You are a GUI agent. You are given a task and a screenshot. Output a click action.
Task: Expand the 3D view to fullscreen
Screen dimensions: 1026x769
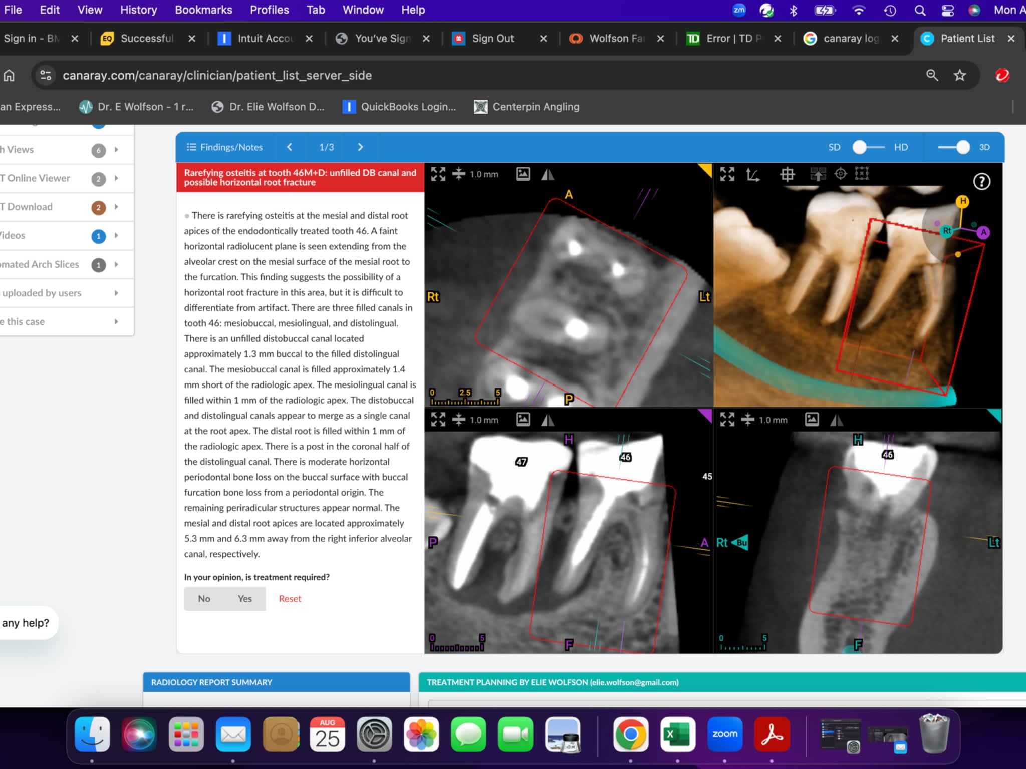coord(727,174)
